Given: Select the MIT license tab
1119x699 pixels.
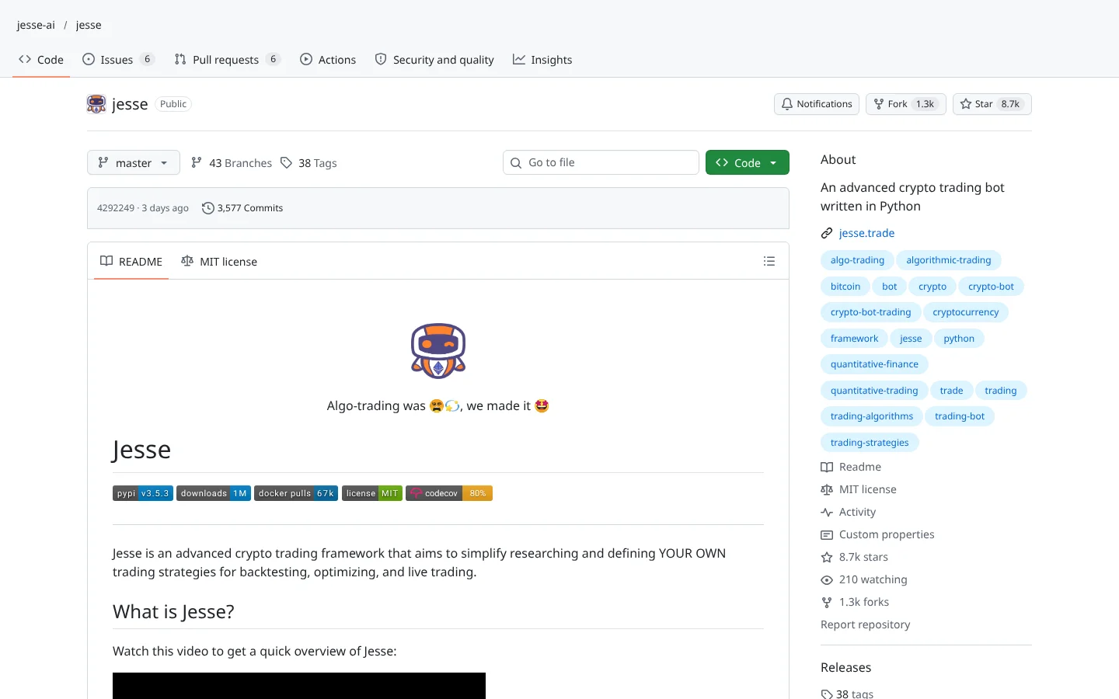Looking at the screenshot, I should pyautogui.click(x=219, y=262).
